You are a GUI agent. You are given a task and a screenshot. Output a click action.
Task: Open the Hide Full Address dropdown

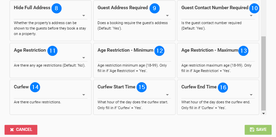[x=51, y=16]
